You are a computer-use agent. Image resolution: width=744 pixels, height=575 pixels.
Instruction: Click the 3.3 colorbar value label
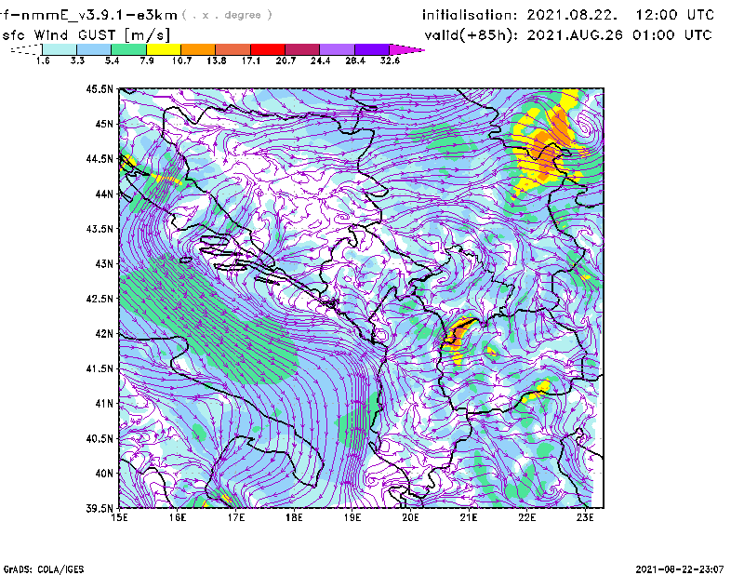tap(77, 60)
